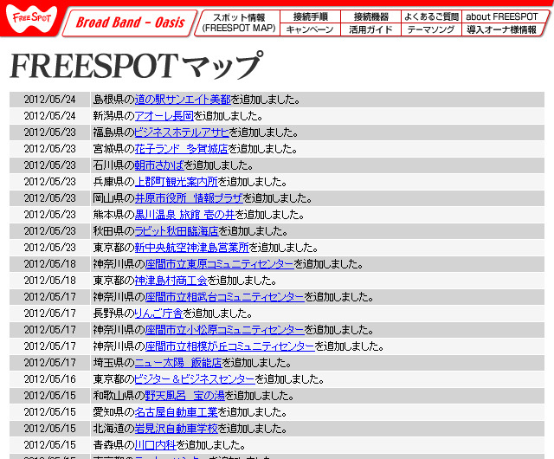This screenshot has height=459, width=554.
Task: Open the りんご庁舎 link
Action: click(158, 313)
